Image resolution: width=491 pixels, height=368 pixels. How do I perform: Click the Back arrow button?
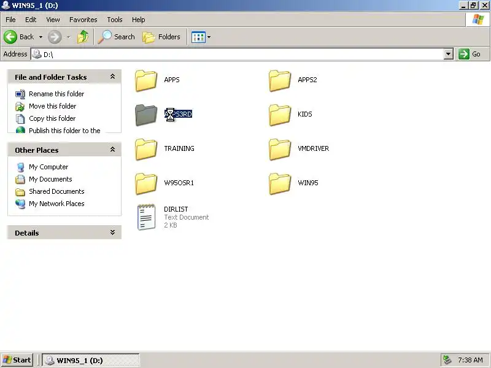(x=10, y=37)
